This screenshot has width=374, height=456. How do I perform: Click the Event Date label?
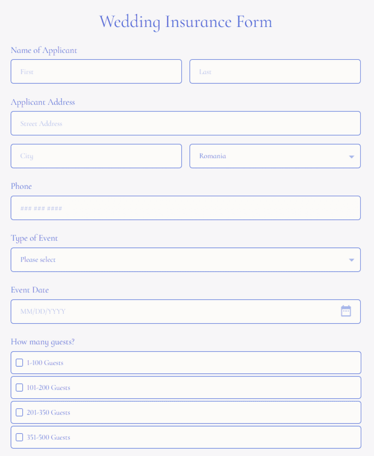click(30, 290)
